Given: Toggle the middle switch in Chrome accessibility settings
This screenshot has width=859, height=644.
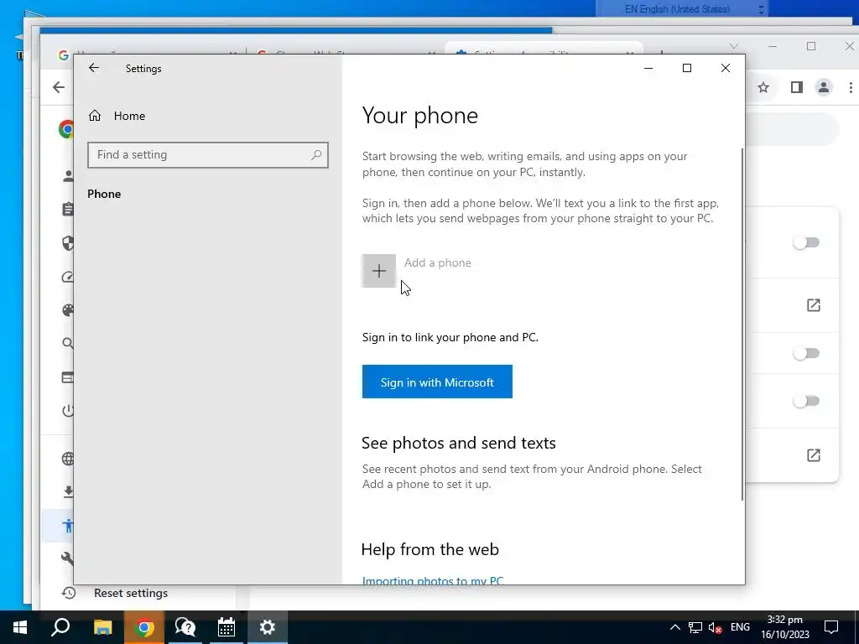Looking at the screenshot, I should [x=806, y=353].
